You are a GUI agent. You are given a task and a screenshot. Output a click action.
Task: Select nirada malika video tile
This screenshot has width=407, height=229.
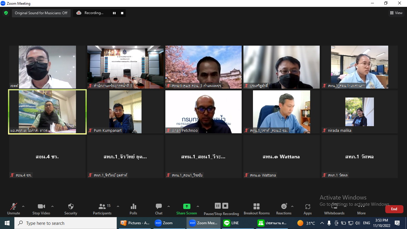(360, 112)
